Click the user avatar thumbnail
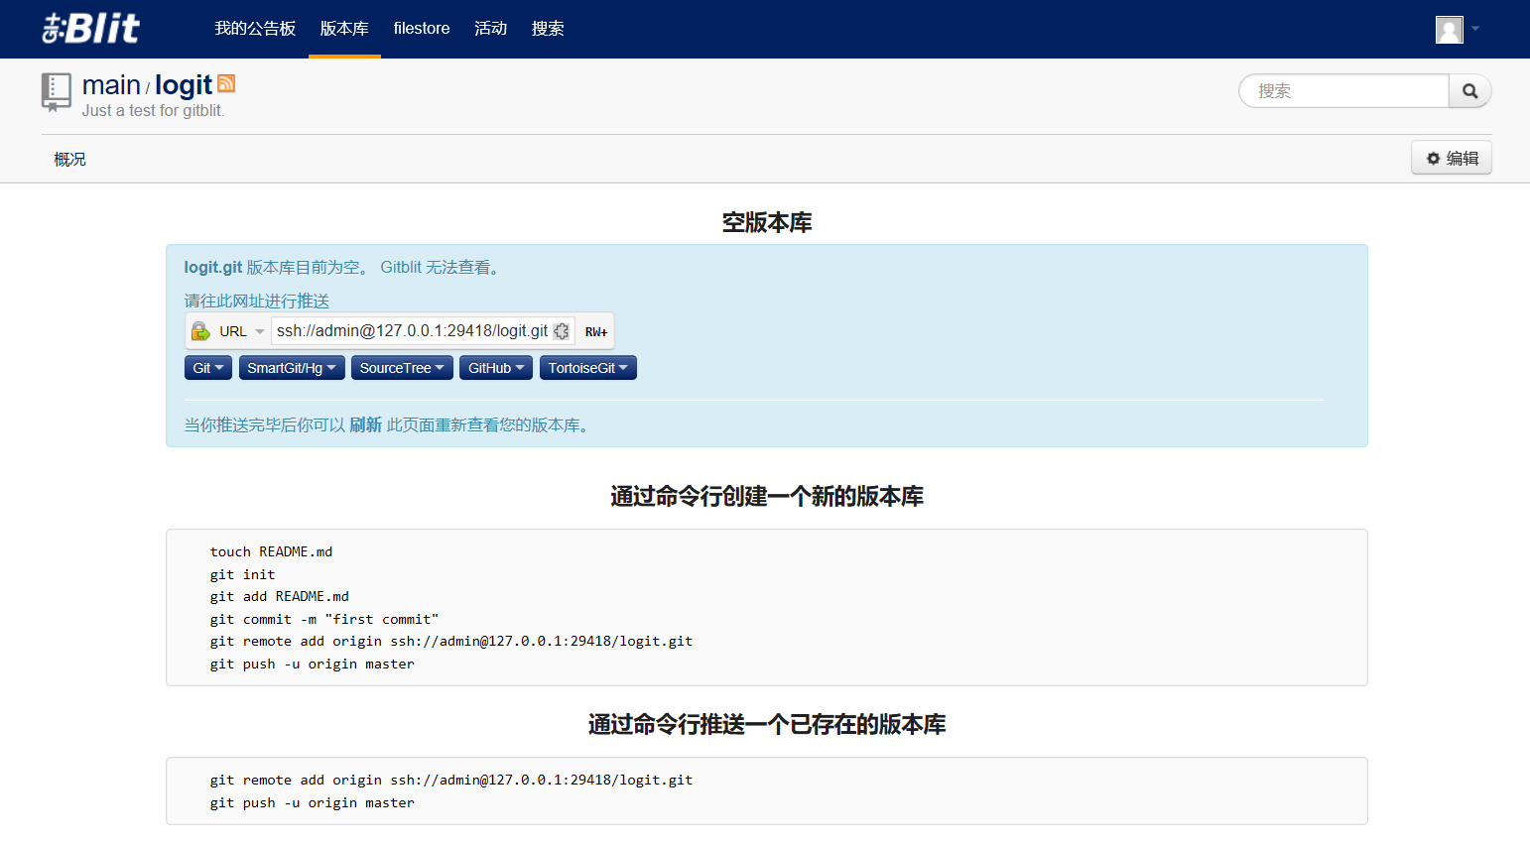 [x=1449, y=29]
